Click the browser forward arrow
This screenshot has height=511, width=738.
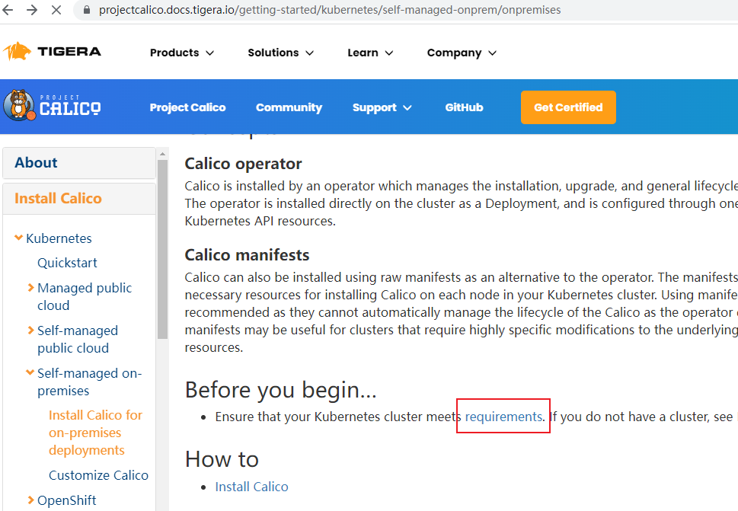tap(33, 11)
